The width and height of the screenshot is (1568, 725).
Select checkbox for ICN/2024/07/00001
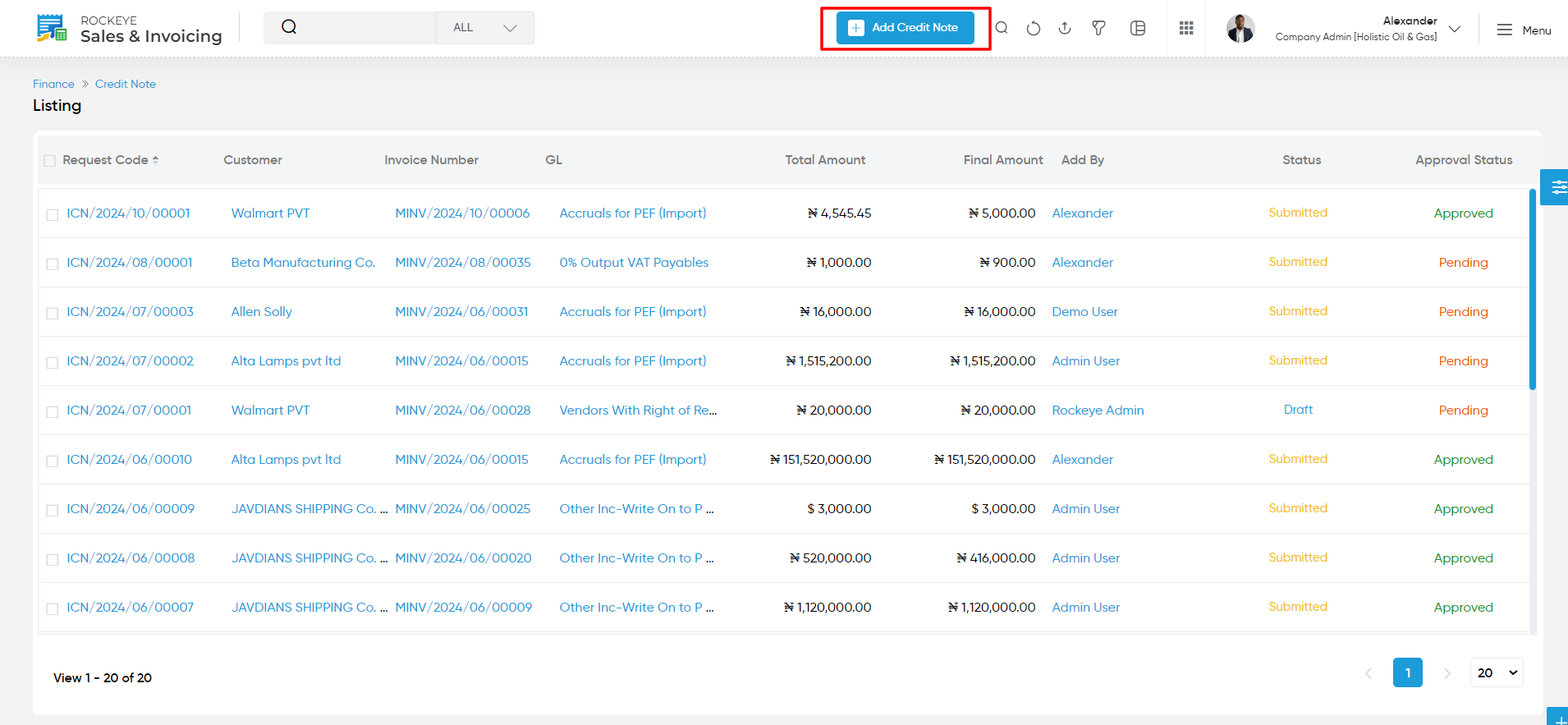tap(52, 411)
